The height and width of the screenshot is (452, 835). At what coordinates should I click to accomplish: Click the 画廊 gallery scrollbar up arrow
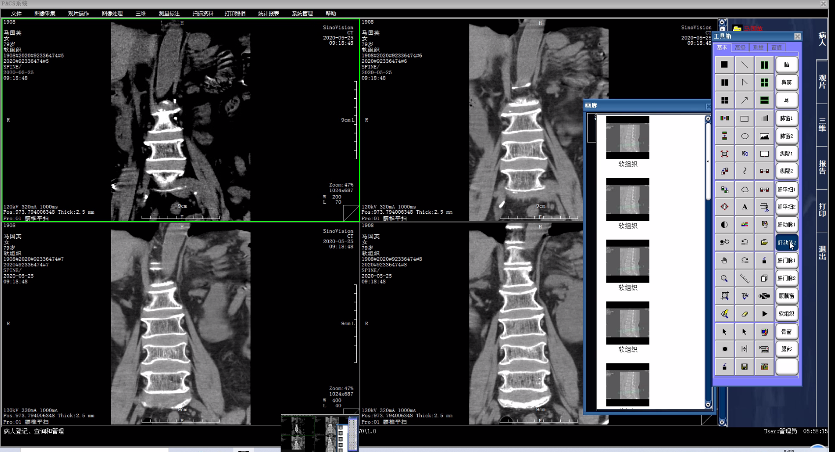click(708, 118)
